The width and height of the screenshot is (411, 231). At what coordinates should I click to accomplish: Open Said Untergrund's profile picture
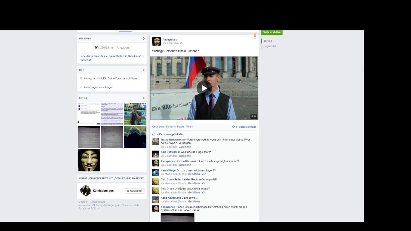click(156, 154)
